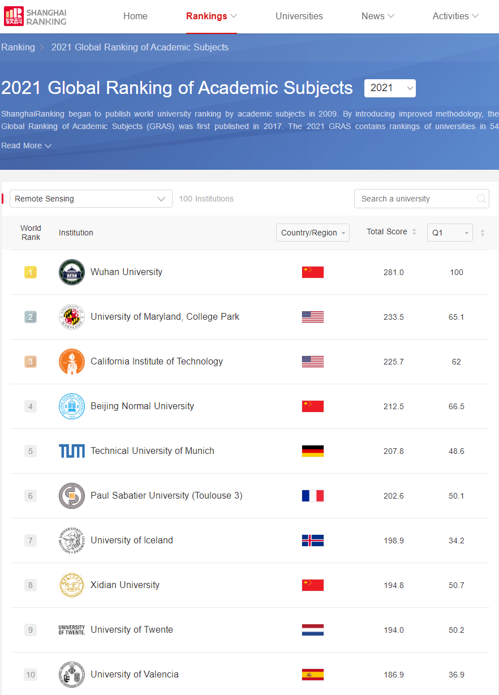Click the US flag for University of Maryland
The height and width of the screenshot is (695, 499).
tap(313, 317)
